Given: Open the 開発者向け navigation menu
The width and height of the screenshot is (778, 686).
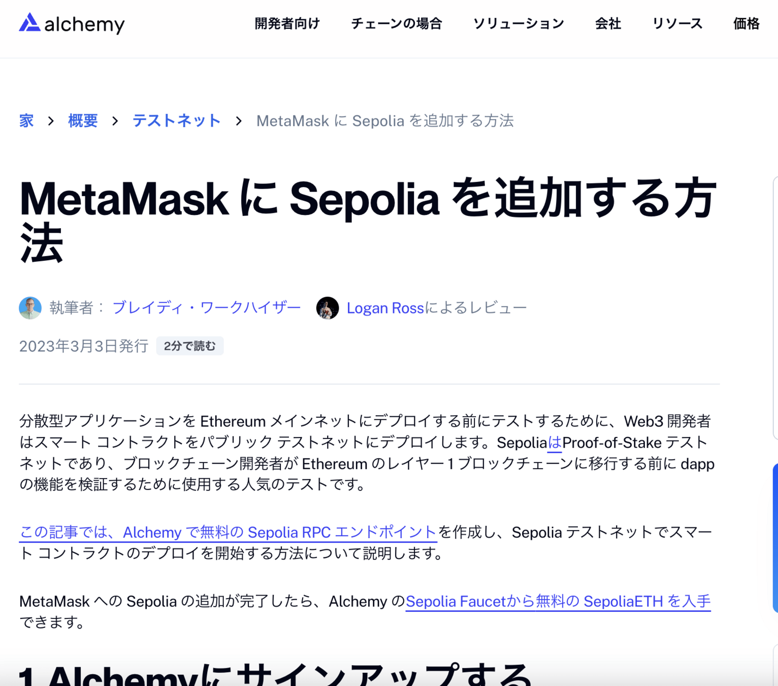Looking at the screenshot, I should pyautogui.click(x=287, y=23).
